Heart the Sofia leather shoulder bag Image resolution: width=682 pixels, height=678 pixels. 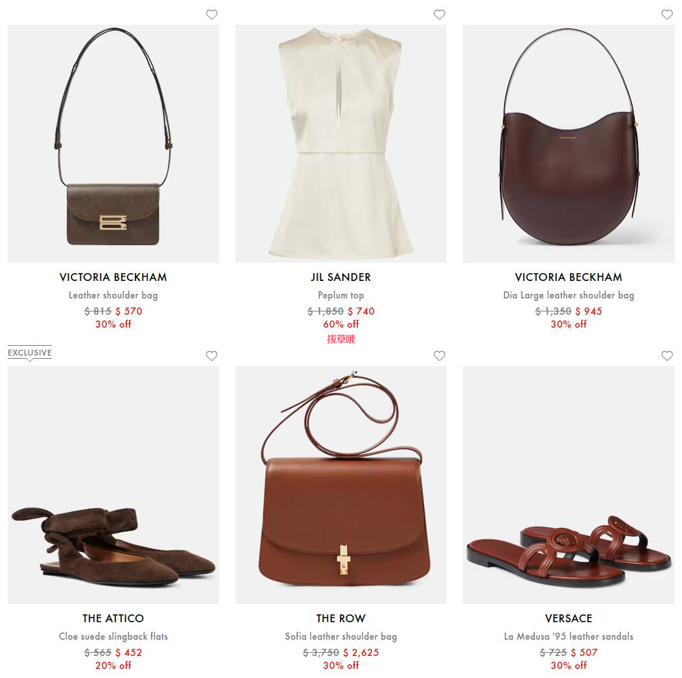440,356
